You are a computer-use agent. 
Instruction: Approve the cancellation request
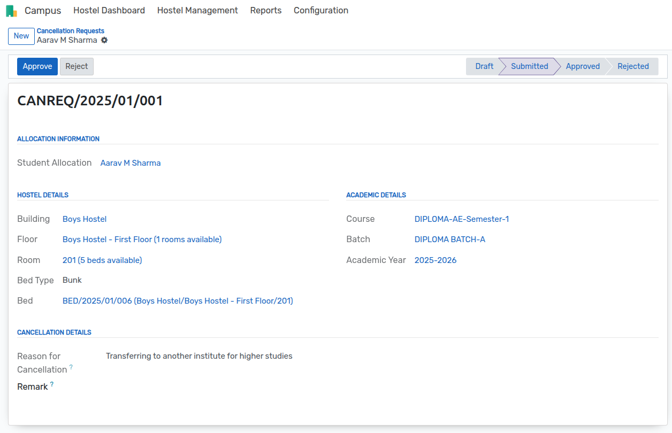click(37, 66)
